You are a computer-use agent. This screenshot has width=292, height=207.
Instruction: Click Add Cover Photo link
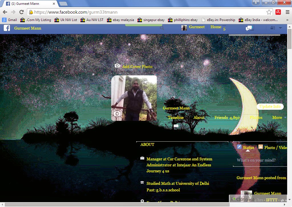[x=137, y=67]
